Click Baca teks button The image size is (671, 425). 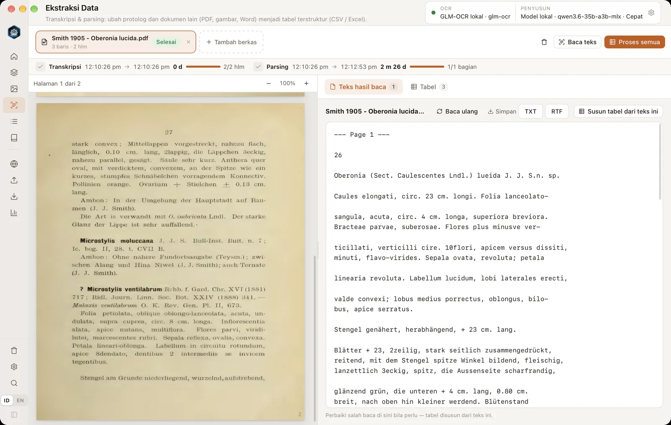coord(577,42)
